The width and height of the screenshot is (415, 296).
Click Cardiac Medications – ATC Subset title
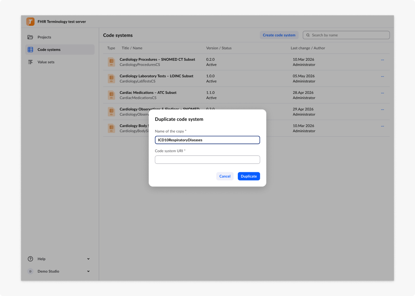(x=148, y=92)
